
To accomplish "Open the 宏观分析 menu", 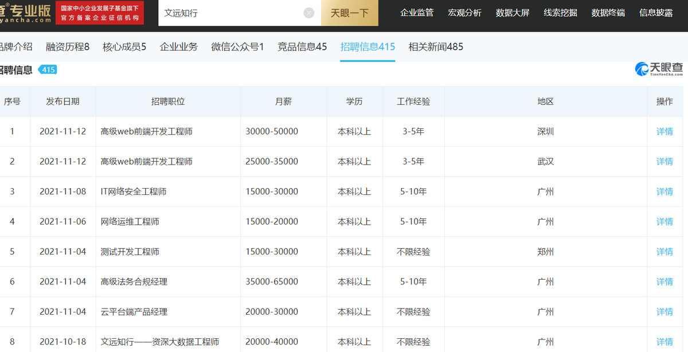I will pyautogui.click(x=464, y=13).
